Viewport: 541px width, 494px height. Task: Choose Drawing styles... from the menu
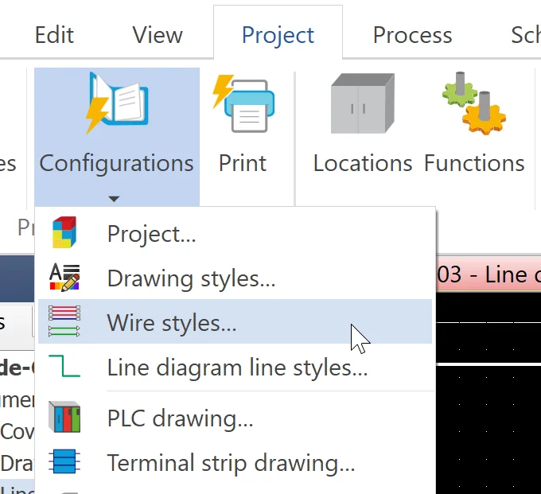pyautogui.click(x=192, y=278)
